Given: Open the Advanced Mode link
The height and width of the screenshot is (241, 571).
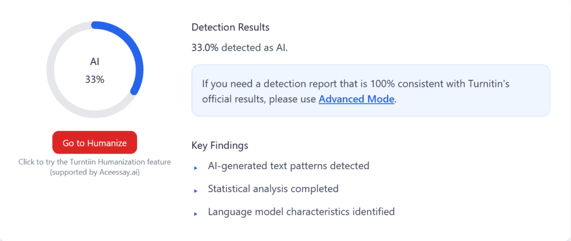Looking at the screenshot, I should coord(356,100).
